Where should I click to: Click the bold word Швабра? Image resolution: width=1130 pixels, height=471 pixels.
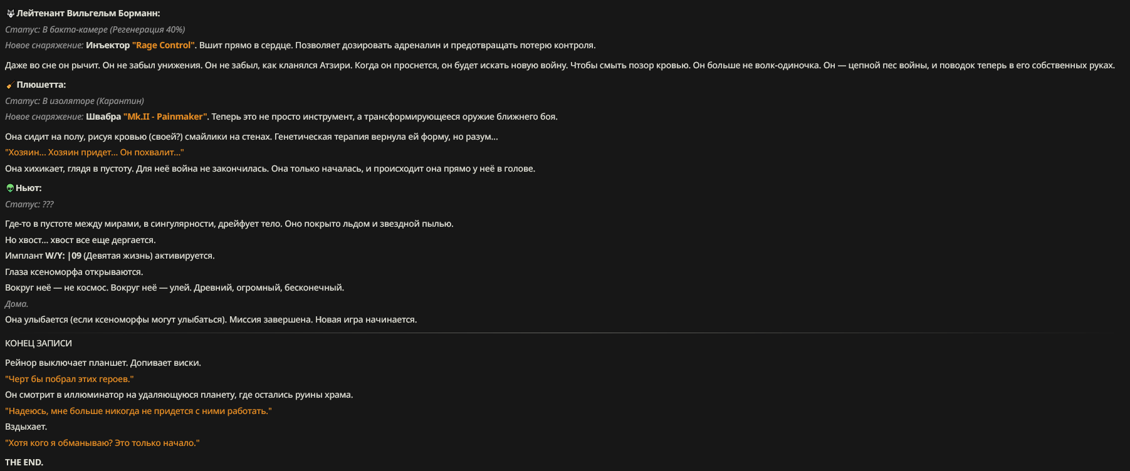click(x=103, y=116)
